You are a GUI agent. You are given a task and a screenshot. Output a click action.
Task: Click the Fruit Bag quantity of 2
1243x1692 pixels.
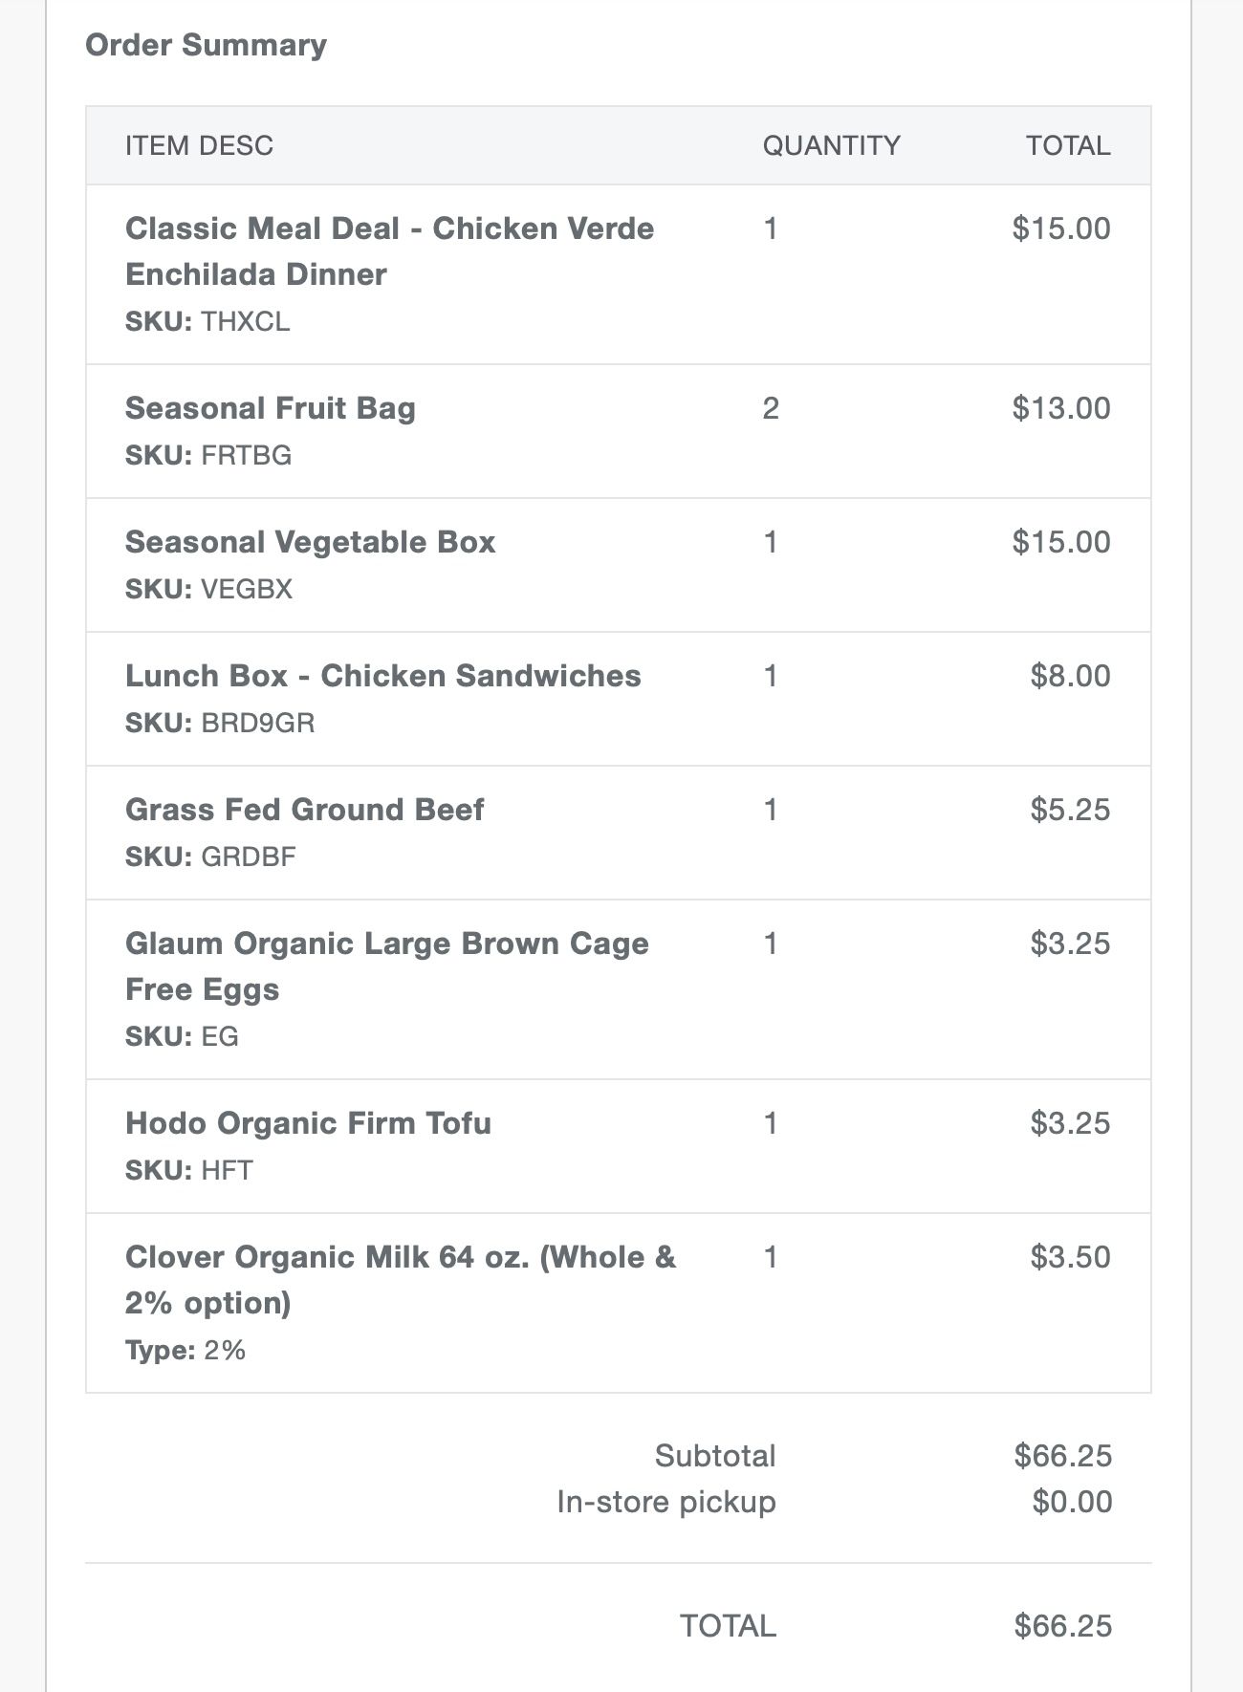tap(771, 408)
